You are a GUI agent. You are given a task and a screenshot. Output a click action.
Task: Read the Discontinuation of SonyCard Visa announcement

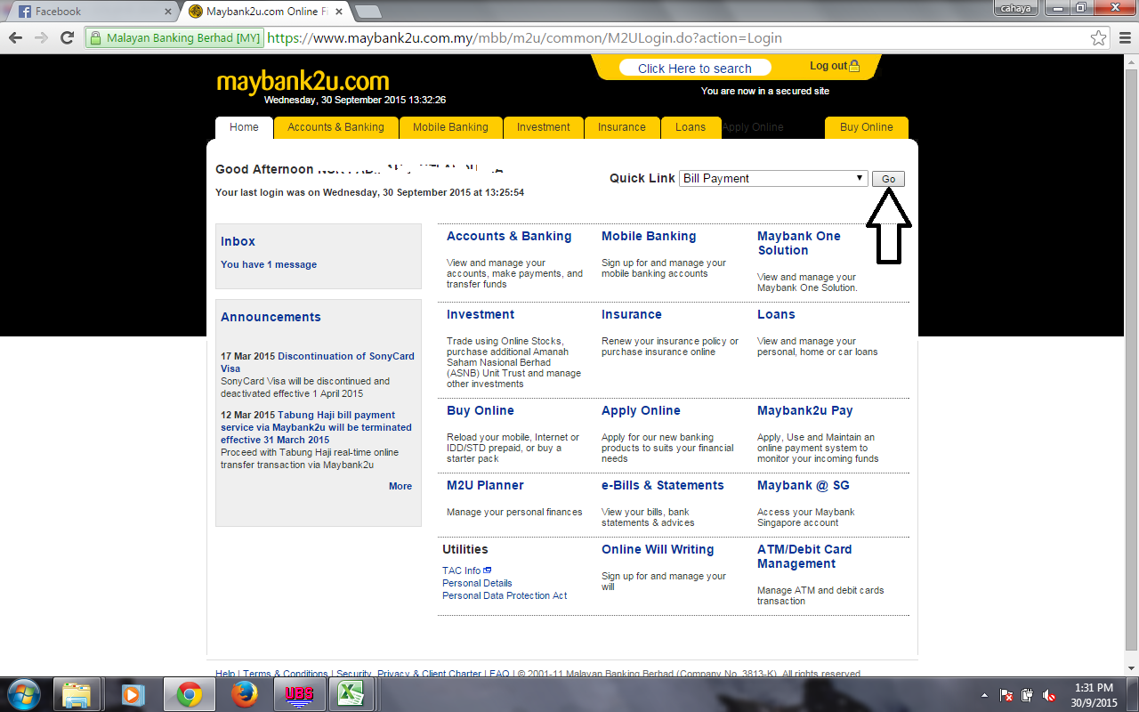tap(318, 362)
